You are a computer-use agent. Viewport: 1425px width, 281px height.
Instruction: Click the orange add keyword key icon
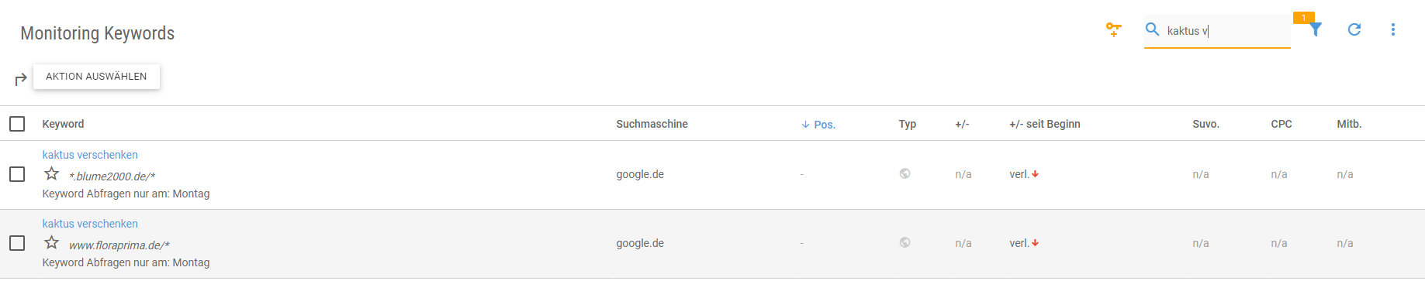1113,29
